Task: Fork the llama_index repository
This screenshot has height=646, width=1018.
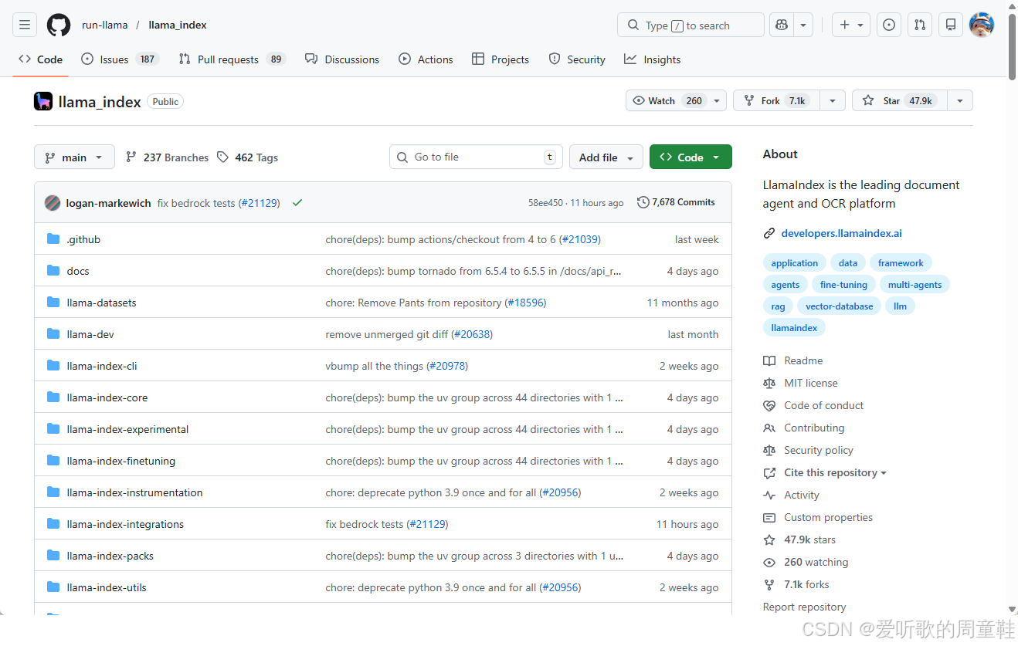Action: coord(776,101)
